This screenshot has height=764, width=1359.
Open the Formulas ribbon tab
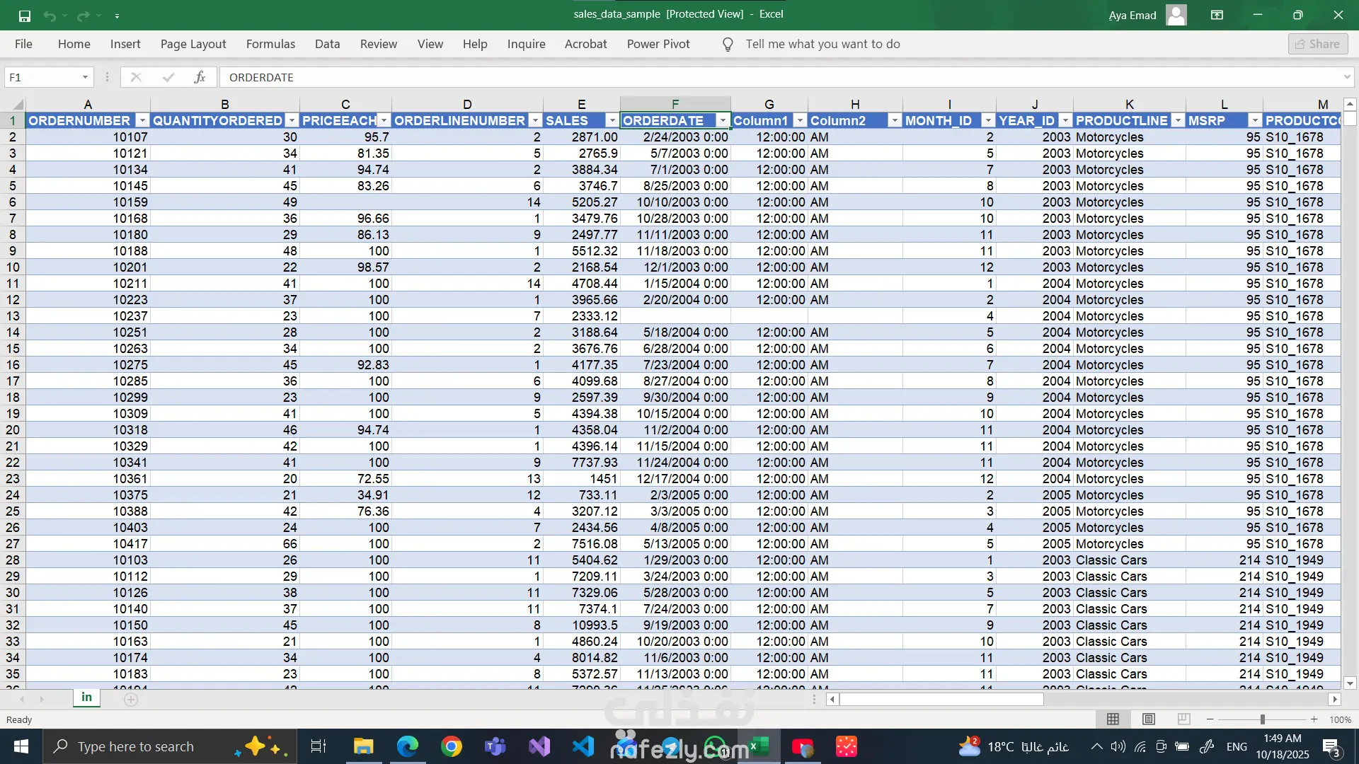pos(270,44)
